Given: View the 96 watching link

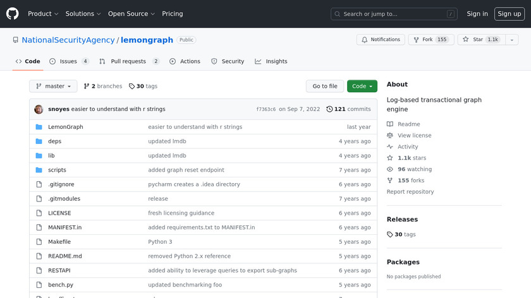Looking at the screenshot, I should click(x=409, y=169).
